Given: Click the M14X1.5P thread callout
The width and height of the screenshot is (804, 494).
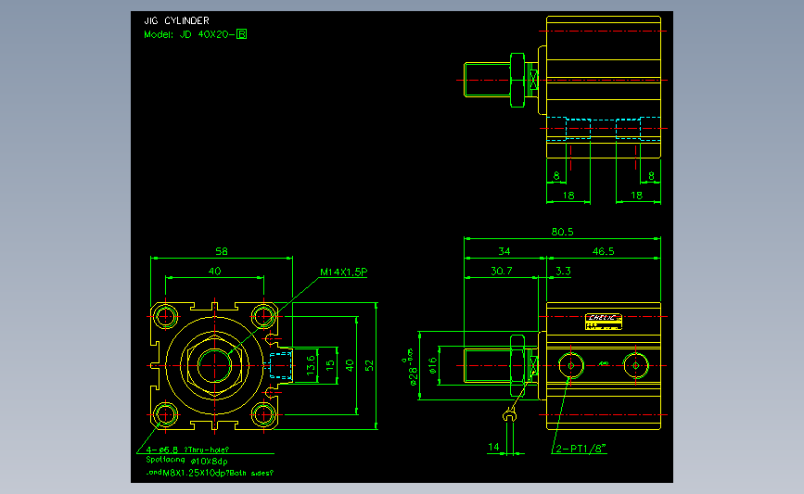Looking at the screenshot, I should [x=343, y=272].
